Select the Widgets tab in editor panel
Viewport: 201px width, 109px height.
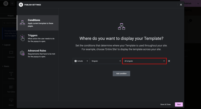pos(10,16)
